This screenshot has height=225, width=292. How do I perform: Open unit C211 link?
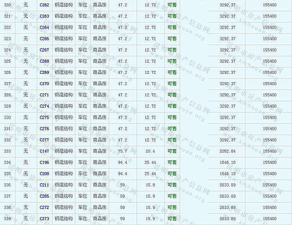pos(44,185)
